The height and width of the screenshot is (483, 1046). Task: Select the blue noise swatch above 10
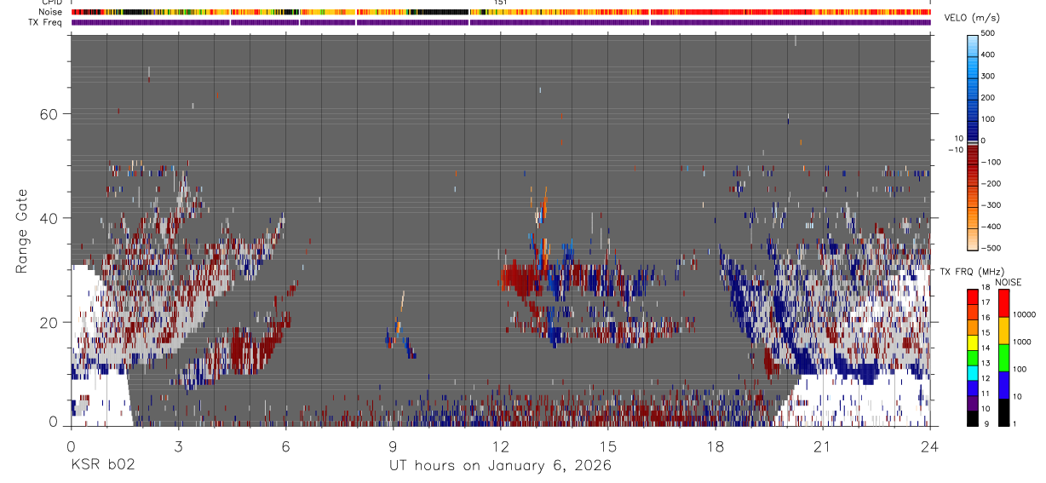click(1003, 385)
